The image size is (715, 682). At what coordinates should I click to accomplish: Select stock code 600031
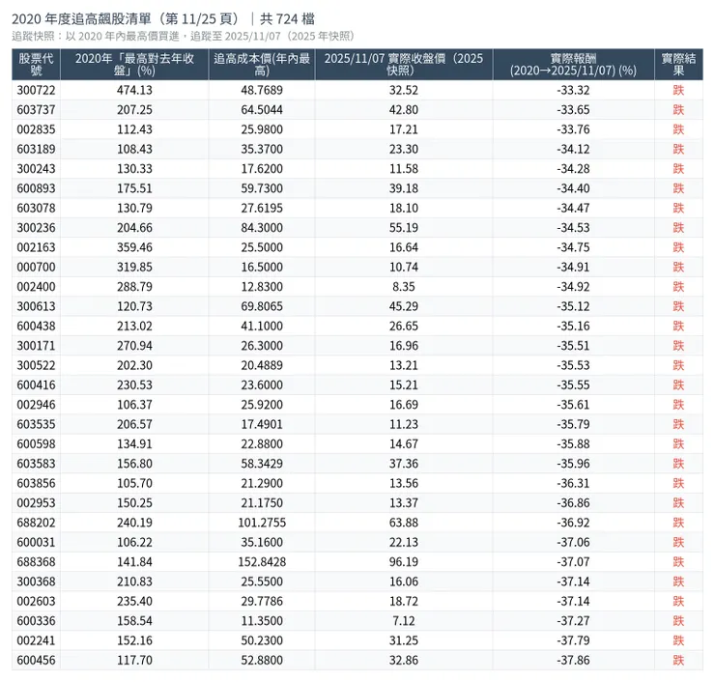tap(36, 542)
